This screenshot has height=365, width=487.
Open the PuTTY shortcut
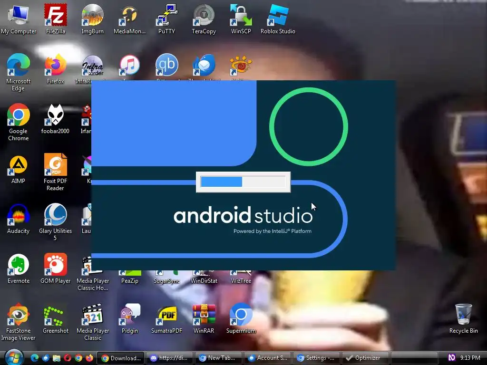[166, 19]
